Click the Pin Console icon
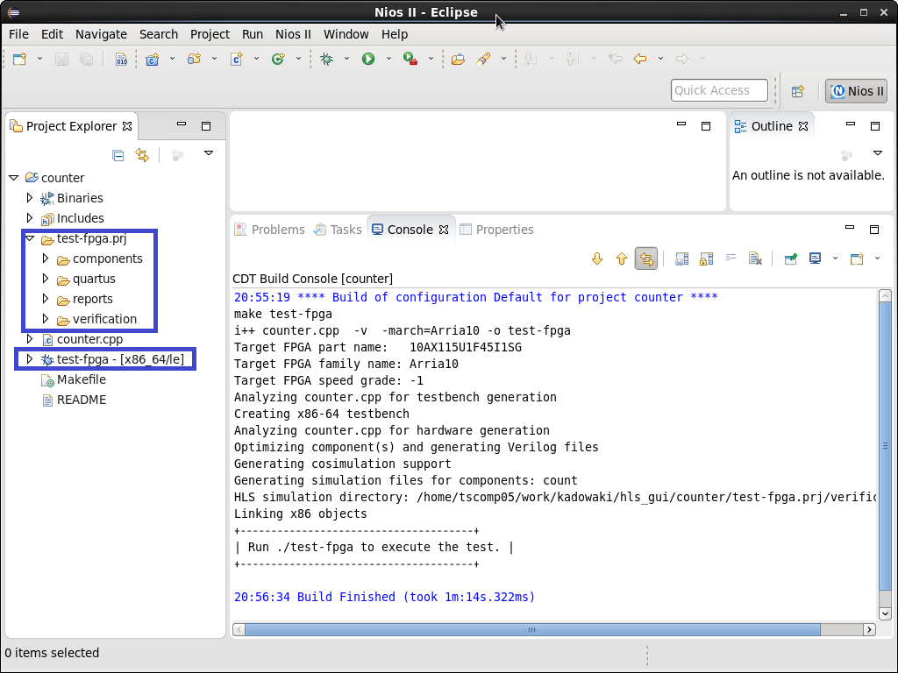The height and width of the screenshot is (673, 898). tap(791, 259)
